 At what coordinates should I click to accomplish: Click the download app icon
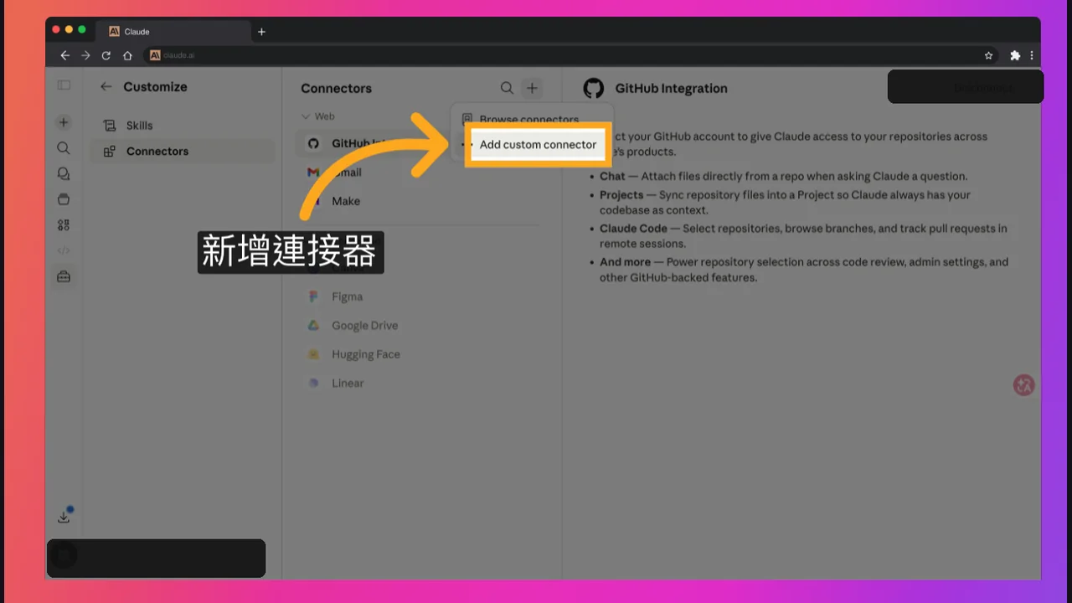64,517
